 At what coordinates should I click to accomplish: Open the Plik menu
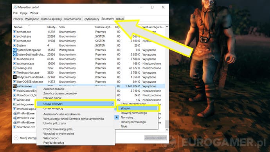click(15, 13)
